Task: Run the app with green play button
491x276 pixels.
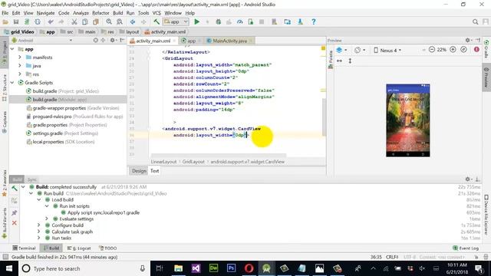Action: [x=196, y=22]
